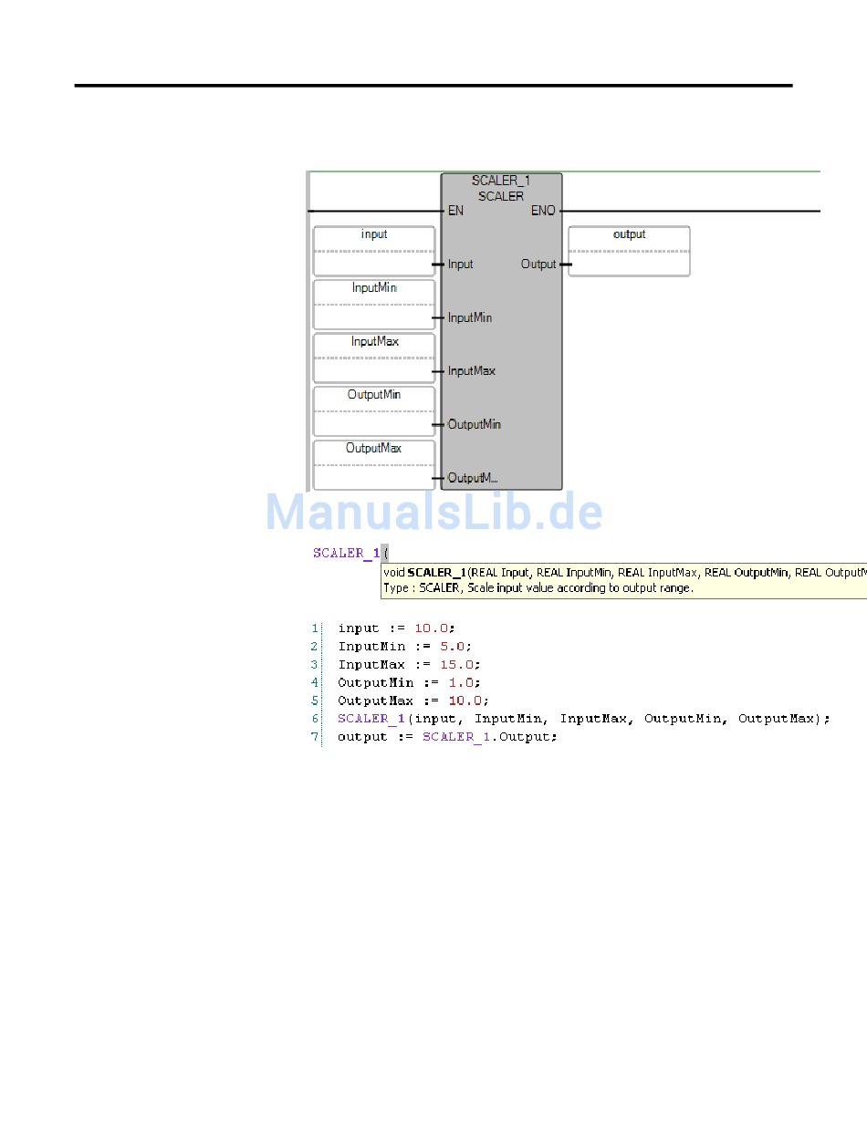Select the truncated OutputM... pin label
This screenshot has height=1121, width=867.
pyautogui.click(x=472, y=478)
